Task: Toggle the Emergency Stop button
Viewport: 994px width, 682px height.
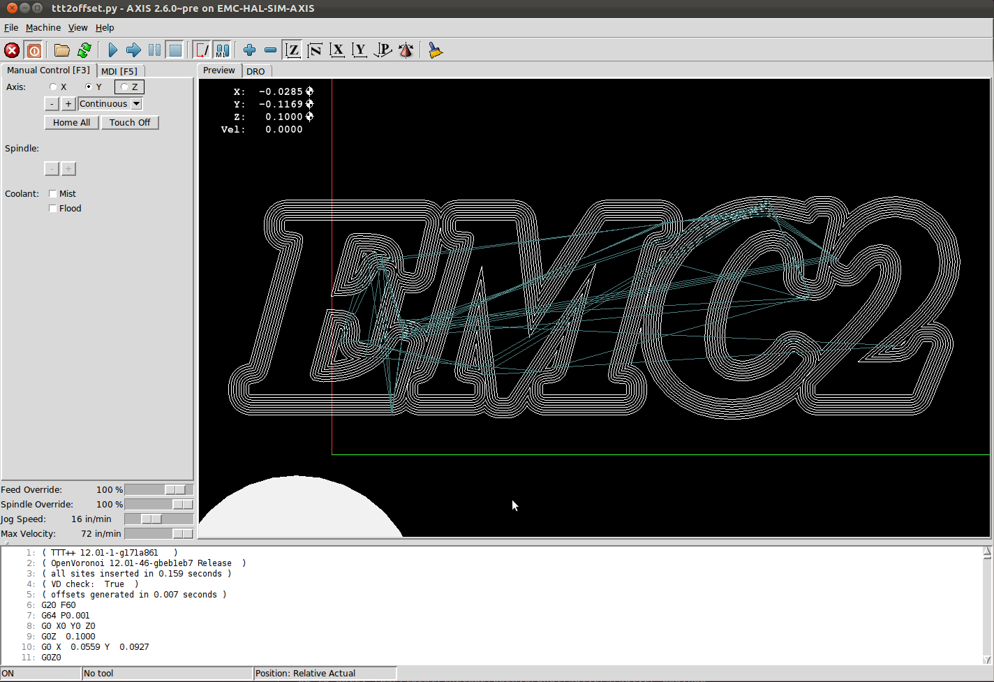Action: [12, 50]
